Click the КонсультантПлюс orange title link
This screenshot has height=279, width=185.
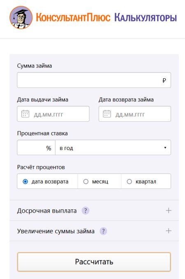[73, 17]
